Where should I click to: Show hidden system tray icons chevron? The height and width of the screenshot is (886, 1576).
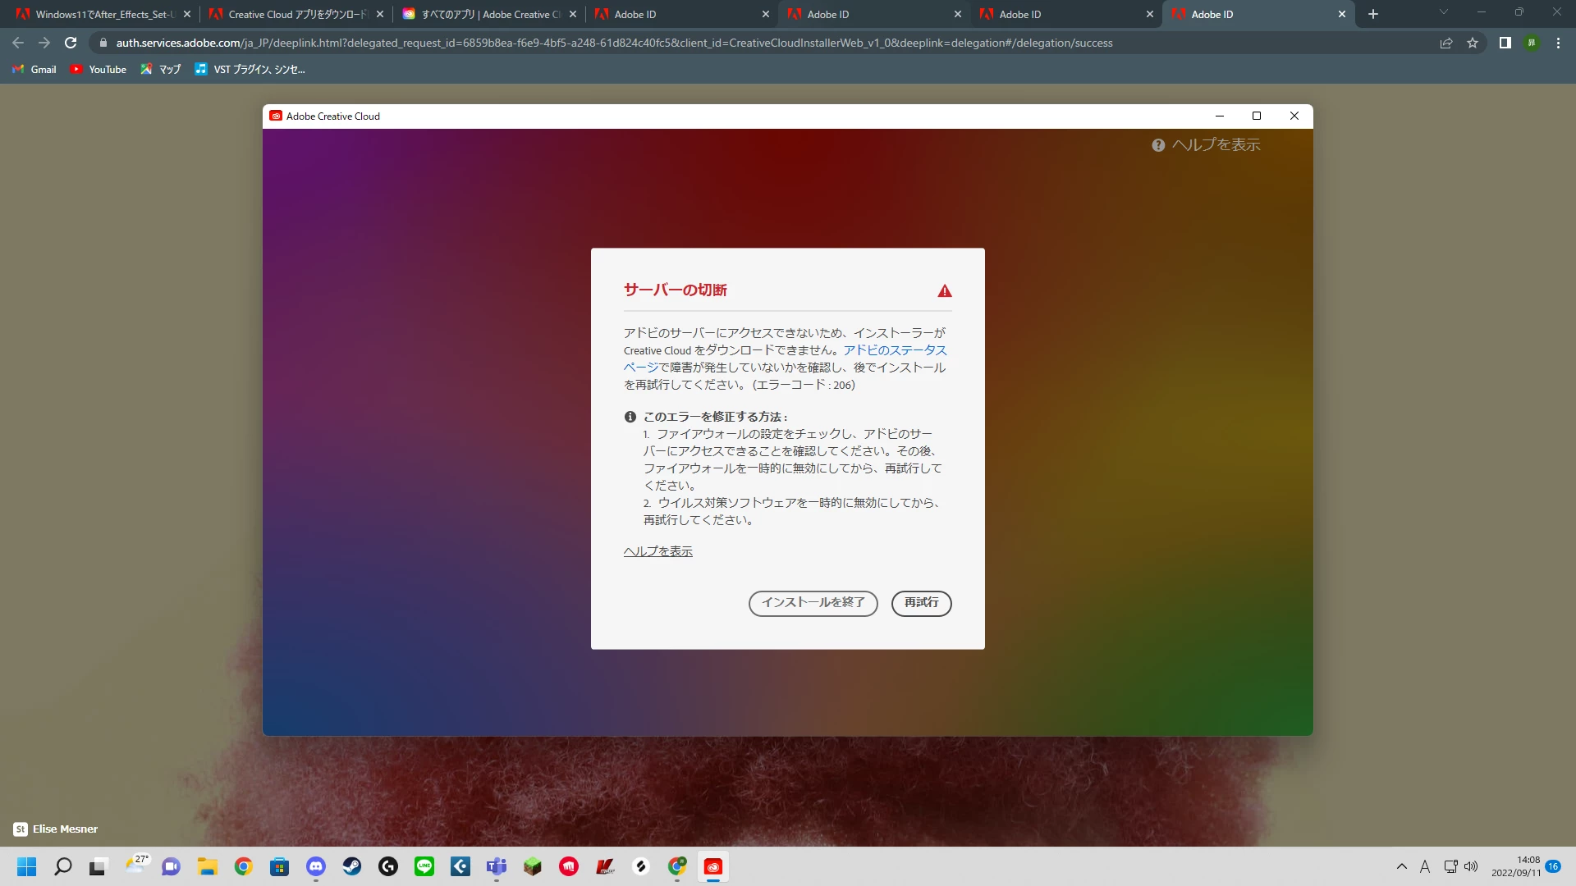click(x=1401, y=866)
